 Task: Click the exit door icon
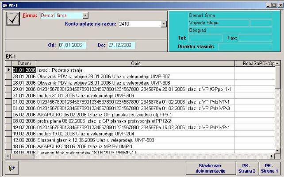12,168
